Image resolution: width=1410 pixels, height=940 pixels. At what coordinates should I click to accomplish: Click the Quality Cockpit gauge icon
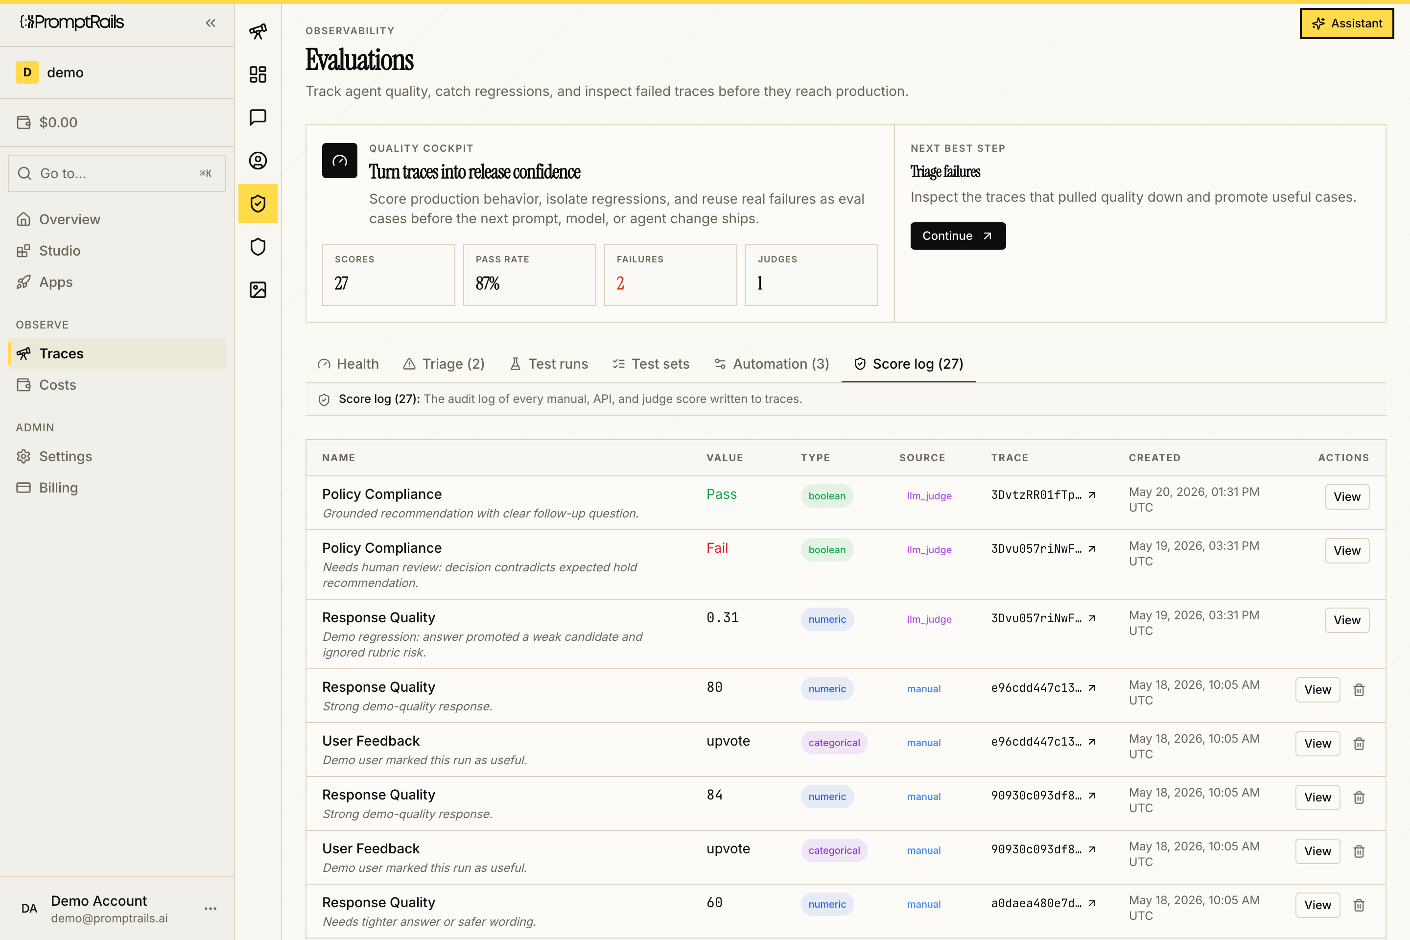coord(339,161)
